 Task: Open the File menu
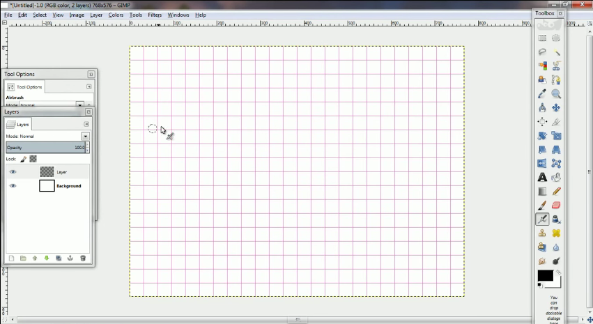pyautogui.click(x=8, y=15)
